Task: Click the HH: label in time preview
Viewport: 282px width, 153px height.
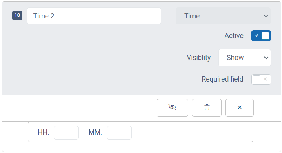Action: [43, 132]
